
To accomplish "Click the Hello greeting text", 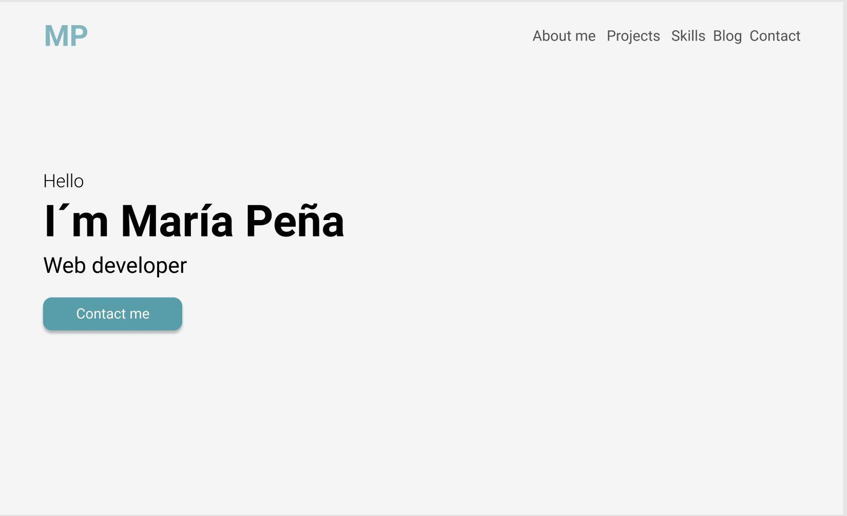I will click(63, 181).
